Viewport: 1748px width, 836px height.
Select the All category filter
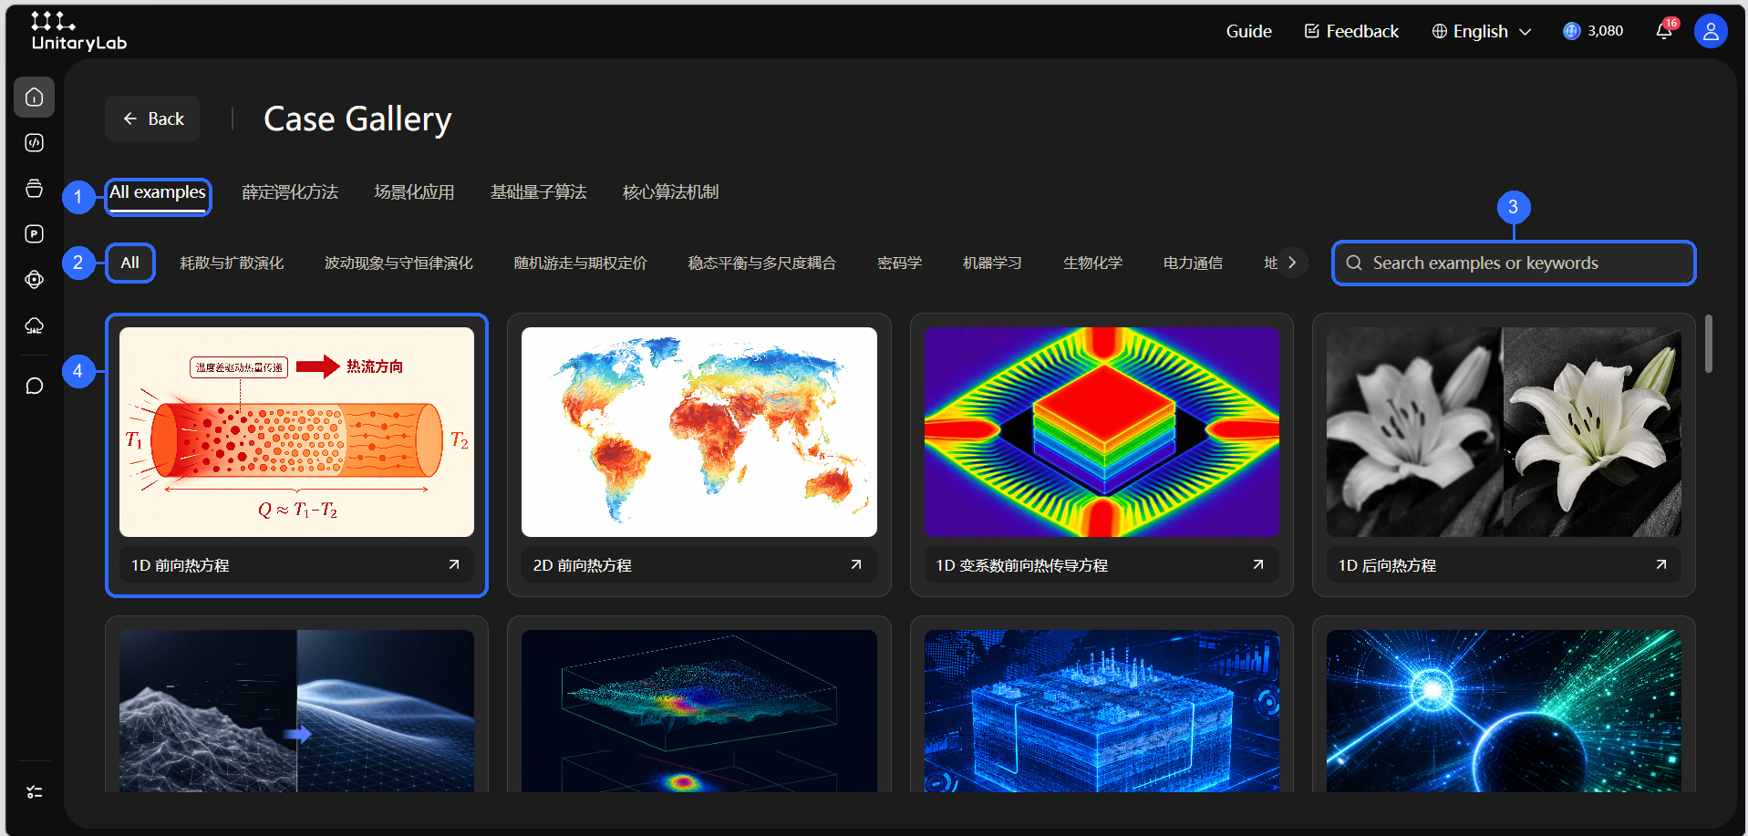coord(130,263)
